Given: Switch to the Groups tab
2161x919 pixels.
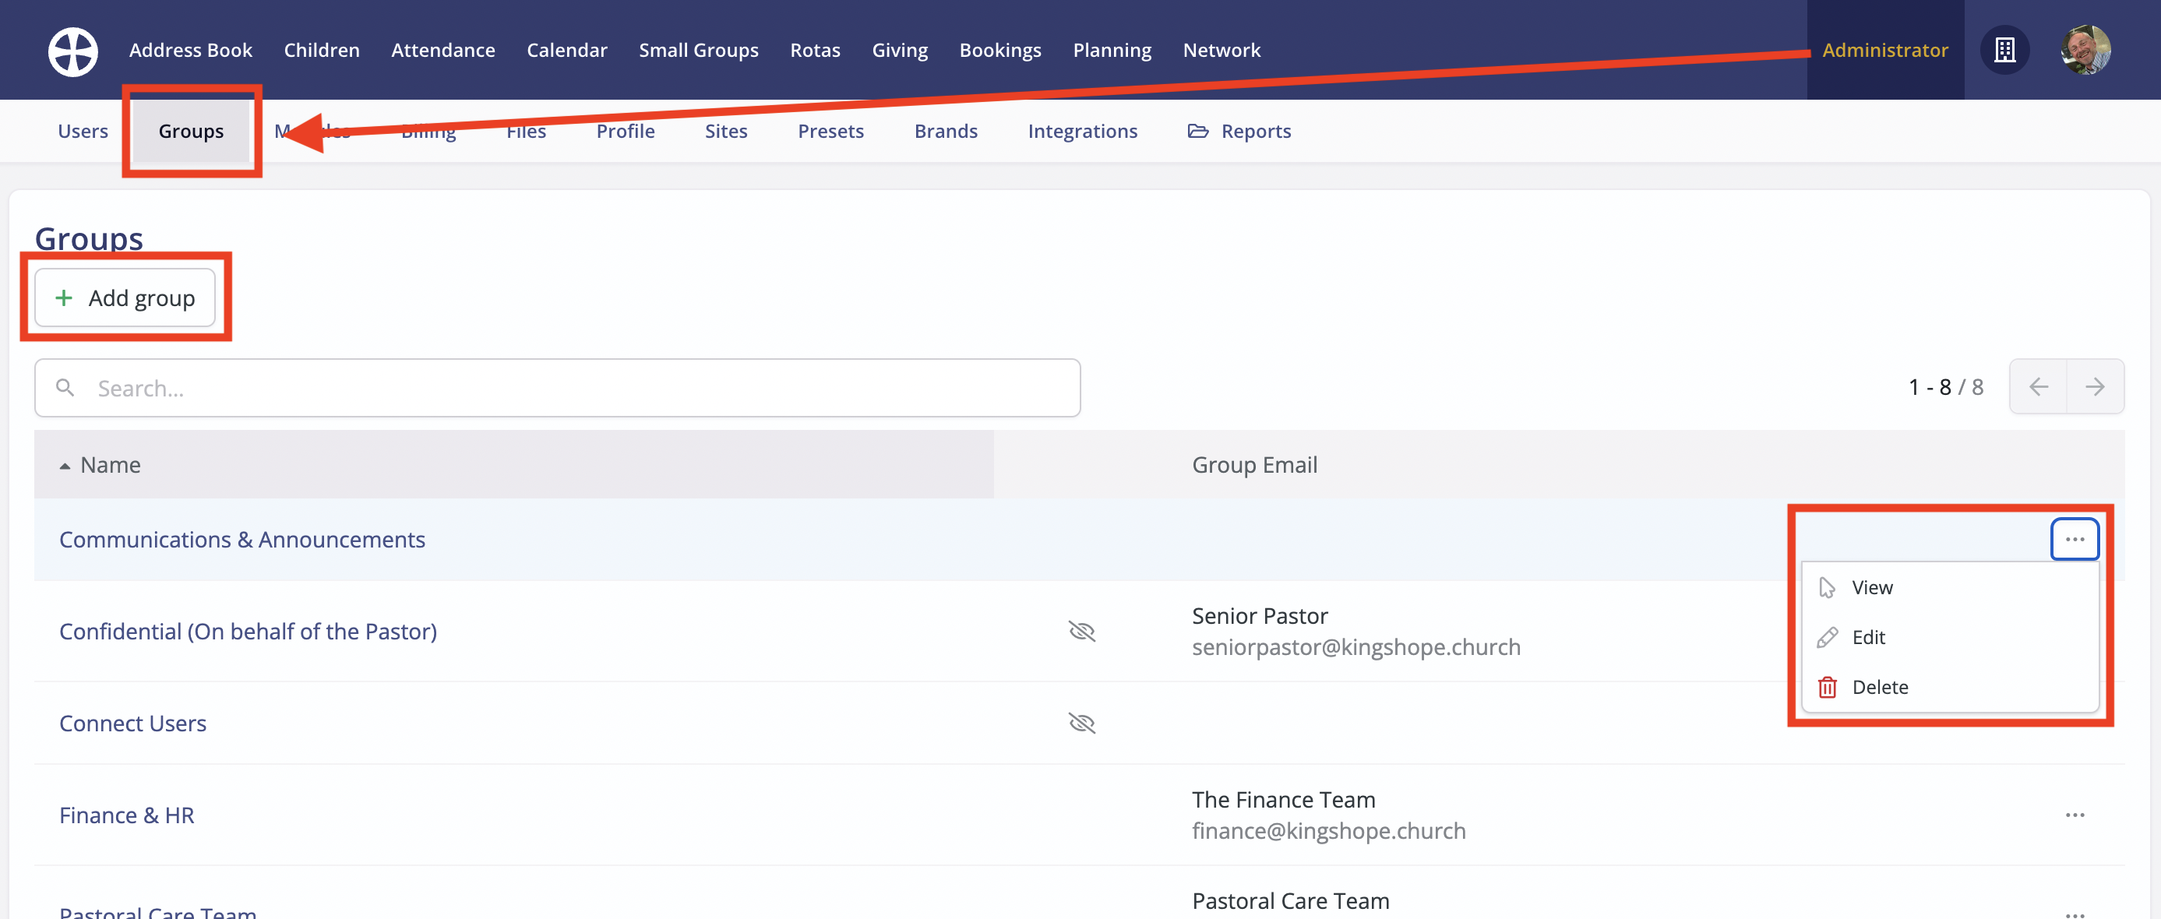Looking at the screenshot, I should [192, 131].
